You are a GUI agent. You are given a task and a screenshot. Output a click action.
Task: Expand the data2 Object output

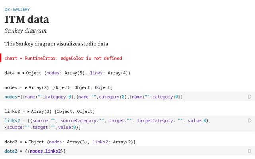26,142
